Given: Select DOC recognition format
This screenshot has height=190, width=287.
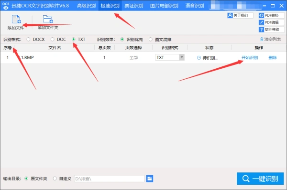Looking at the screenshot, I should click(53, 40).
